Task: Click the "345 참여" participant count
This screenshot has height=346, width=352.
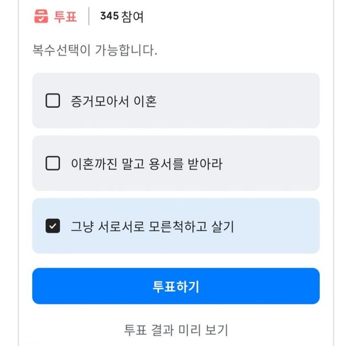Action: 122,17
